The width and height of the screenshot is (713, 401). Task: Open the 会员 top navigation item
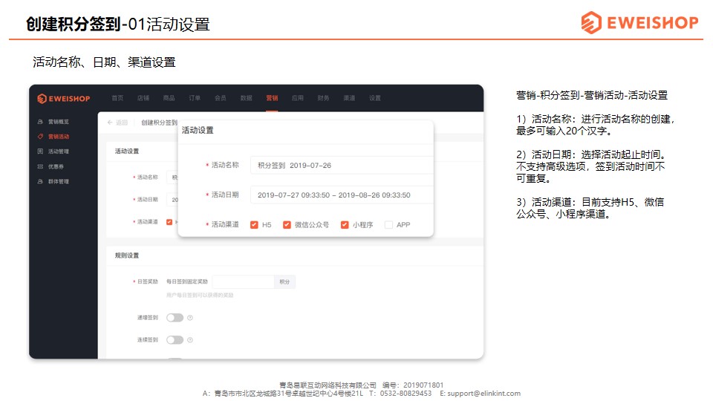tap(220, 98)
